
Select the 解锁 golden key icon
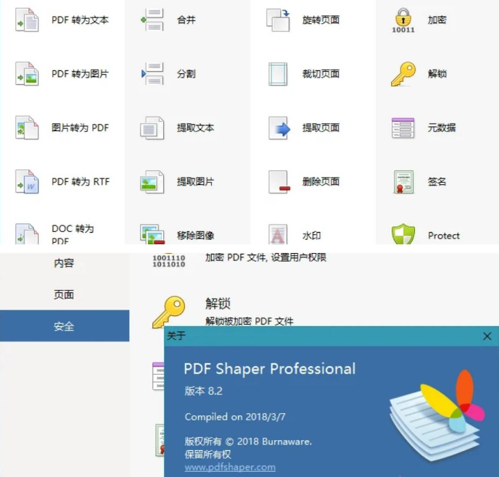coord(403,74)
